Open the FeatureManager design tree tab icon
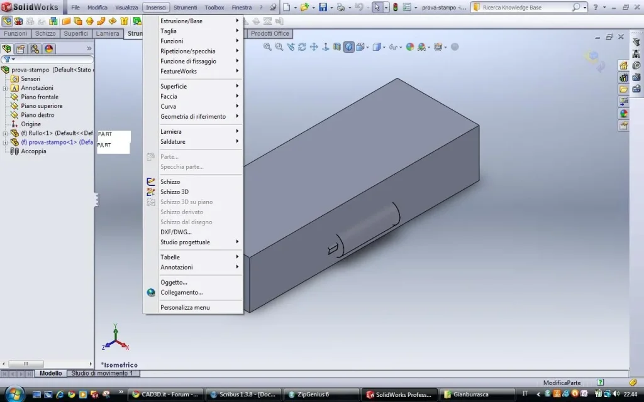Screen dimensions: 644x402 (x=6, y=49)
